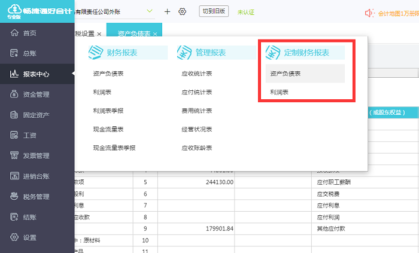Screen dimensions: 419x253
Task: Click the 进销台账 icon
Action: click(14, 176)
